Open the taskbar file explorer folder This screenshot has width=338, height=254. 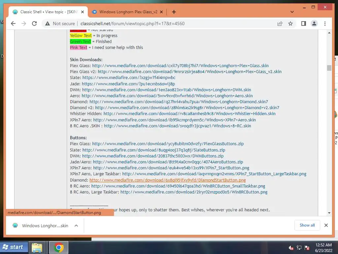(37, 247)
